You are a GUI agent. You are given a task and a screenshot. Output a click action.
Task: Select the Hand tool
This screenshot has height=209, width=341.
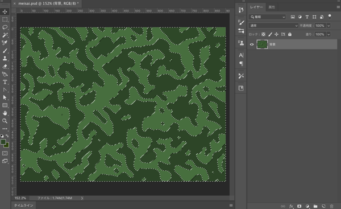click(x=5, y=113)
